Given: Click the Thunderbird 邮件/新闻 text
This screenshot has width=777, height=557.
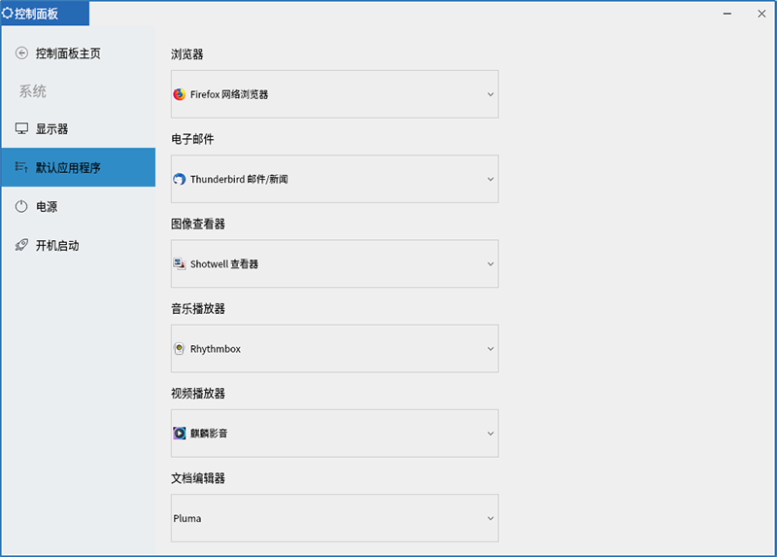Looking at the screenshot, I should (239, 179).
